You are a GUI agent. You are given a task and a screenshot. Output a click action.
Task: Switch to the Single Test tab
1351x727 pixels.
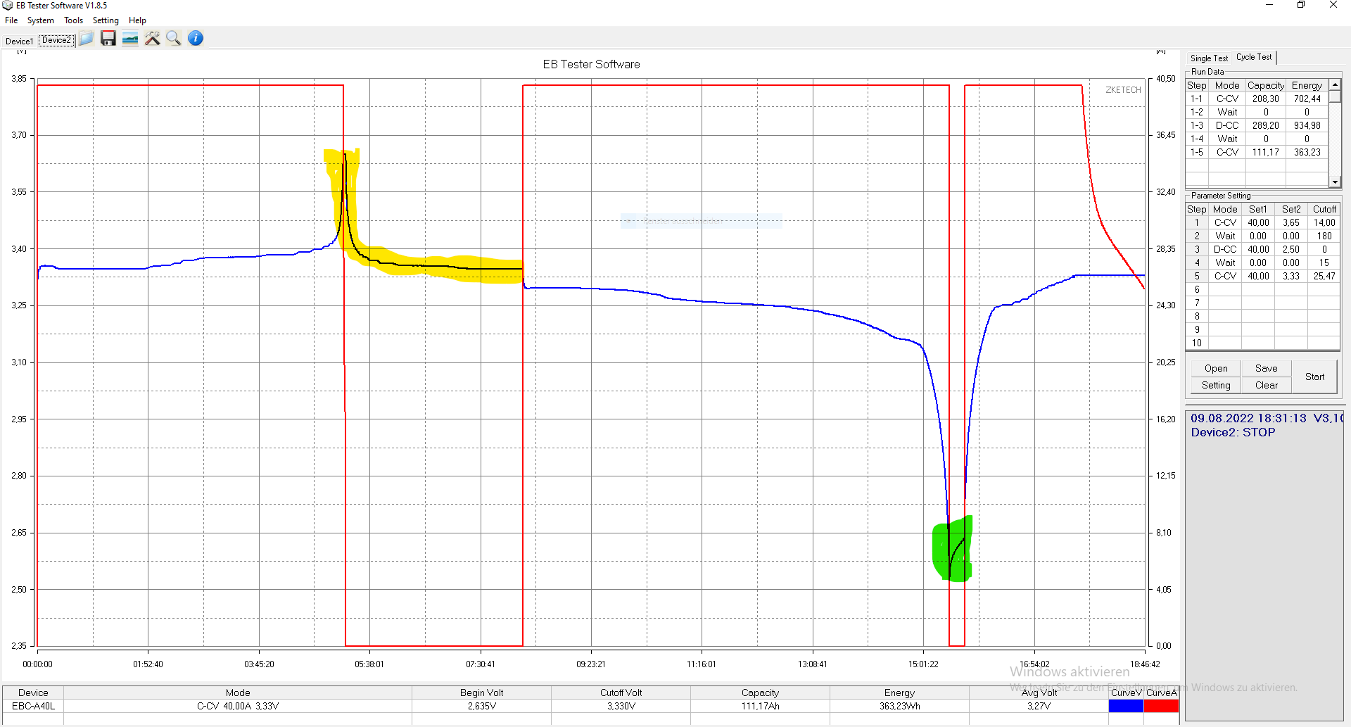(1209, 58)
